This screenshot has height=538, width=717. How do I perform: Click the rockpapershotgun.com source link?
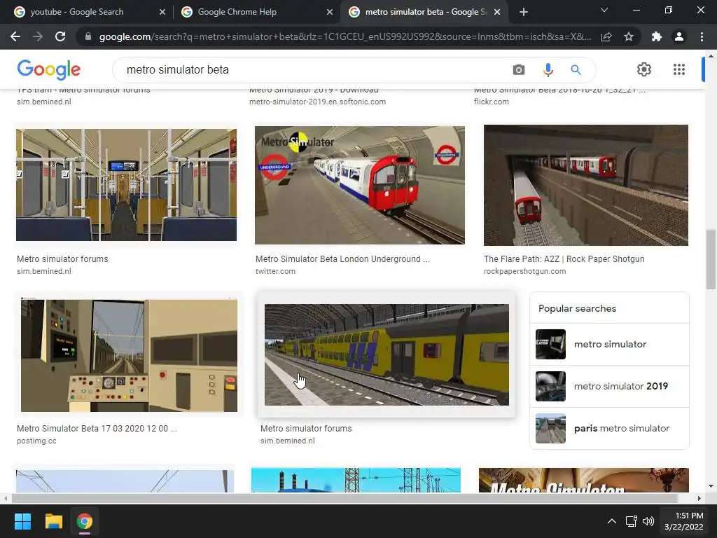click(525, 271)
